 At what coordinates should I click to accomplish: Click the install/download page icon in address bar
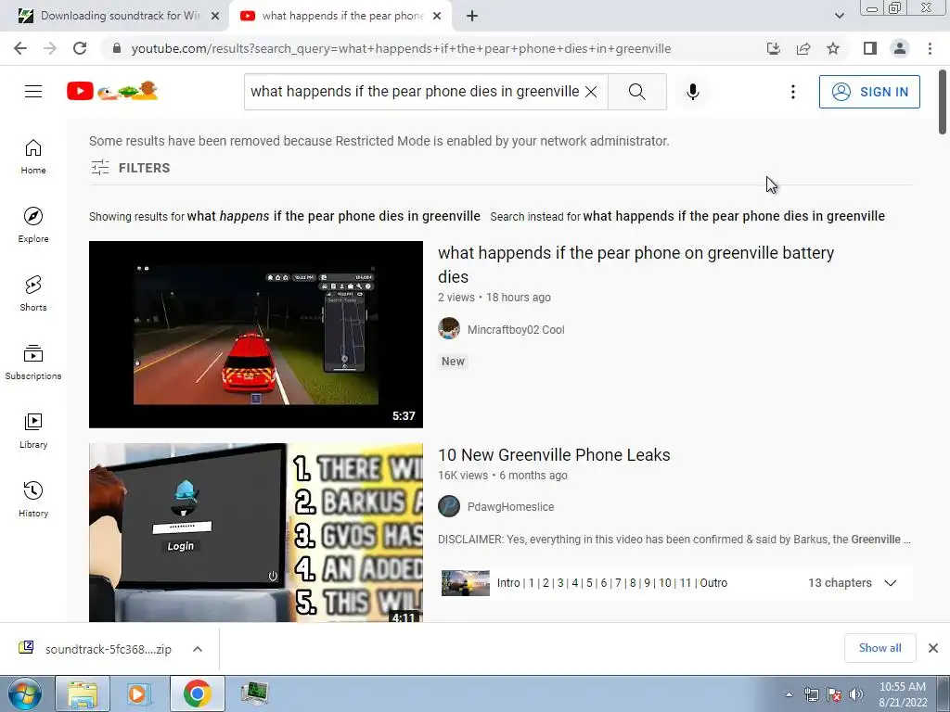[774, 48]
